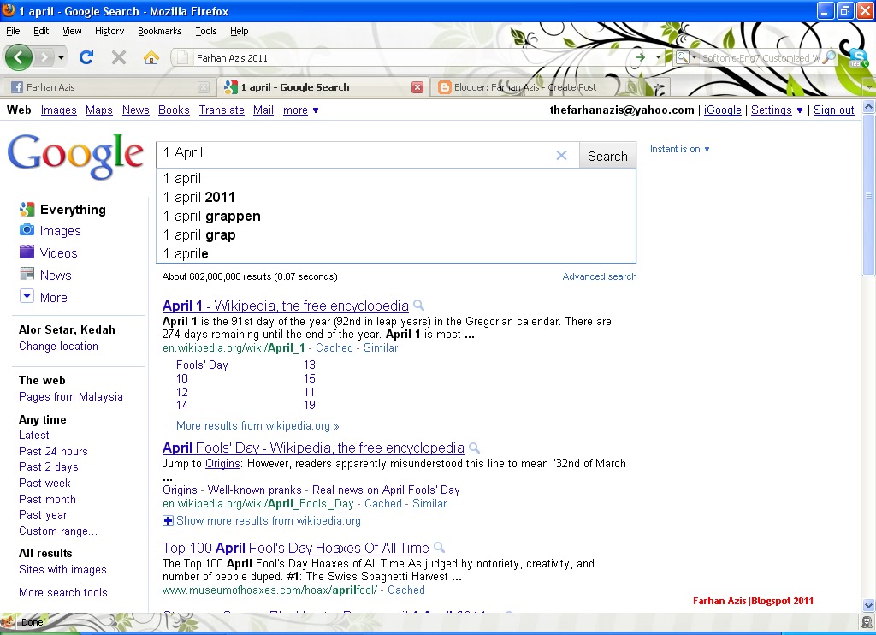876x635 pixels.
Task: Open Top 100 April Fool's Day Hoaxes result
Action: tap(296, 548)
